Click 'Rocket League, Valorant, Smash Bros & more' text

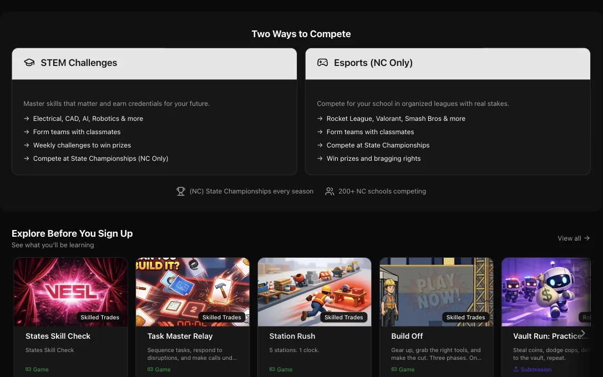396,119
